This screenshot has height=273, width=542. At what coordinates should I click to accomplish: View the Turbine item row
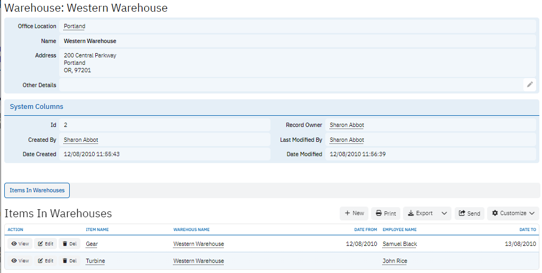(19, 261)
